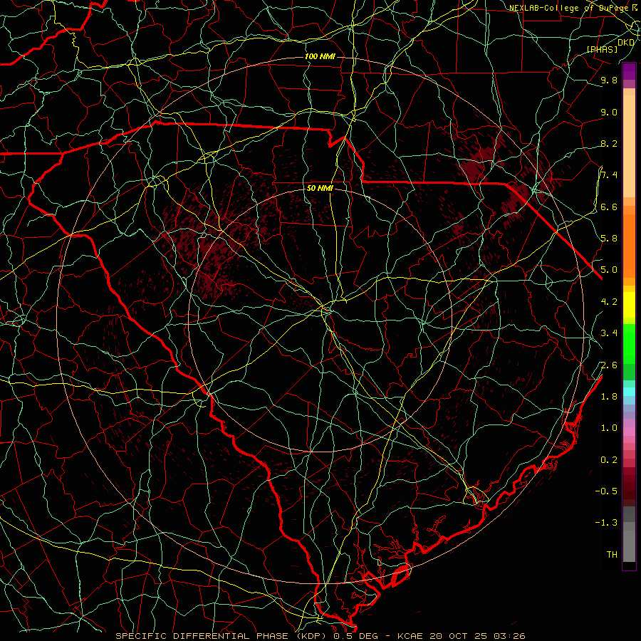Select the -1.3 scale value

coord(606,523)
